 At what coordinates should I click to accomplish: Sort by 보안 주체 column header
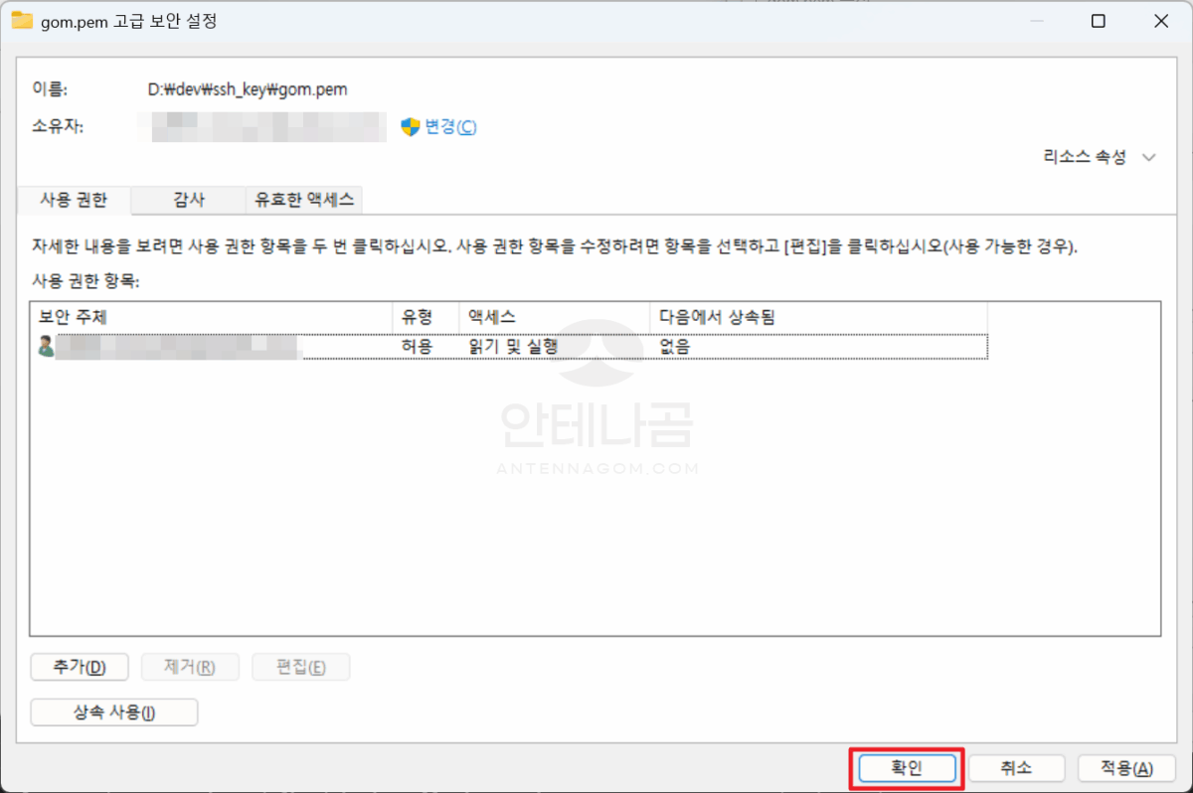click(212, 317)
